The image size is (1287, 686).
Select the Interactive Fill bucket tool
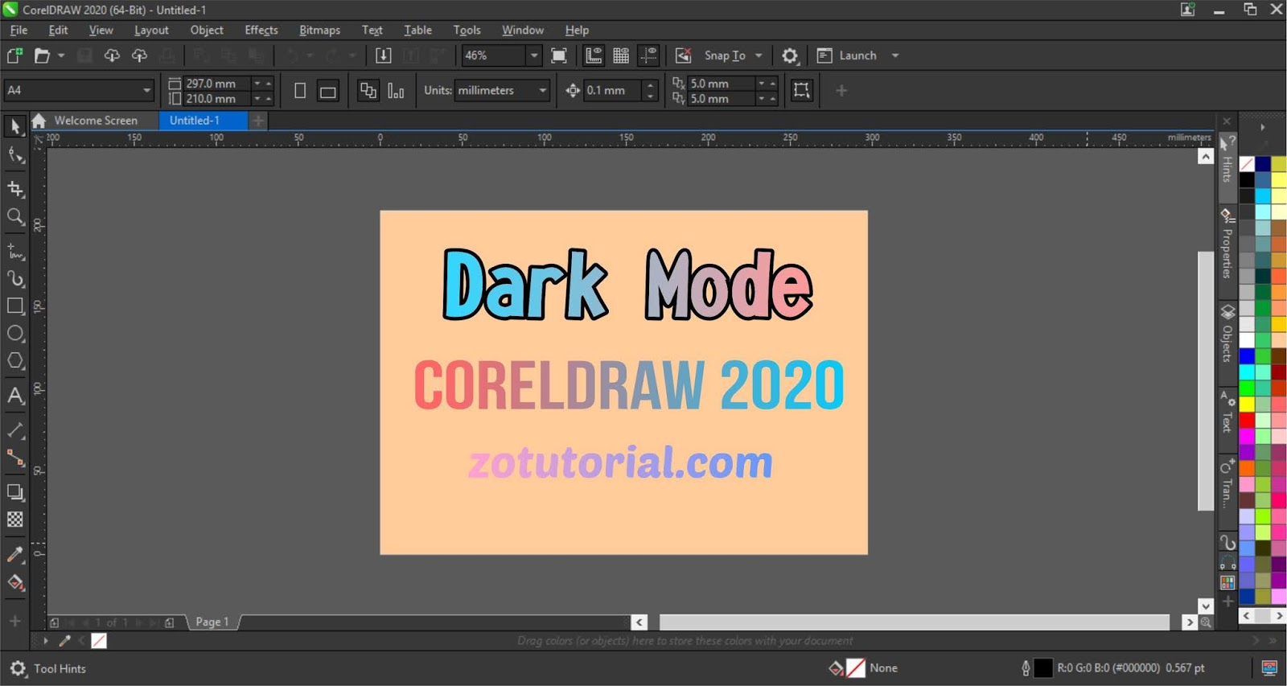[15, 582]
